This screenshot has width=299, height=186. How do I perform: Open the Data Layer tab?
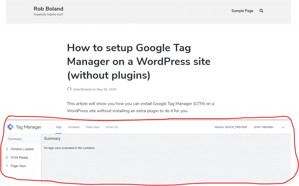(93, 127)
